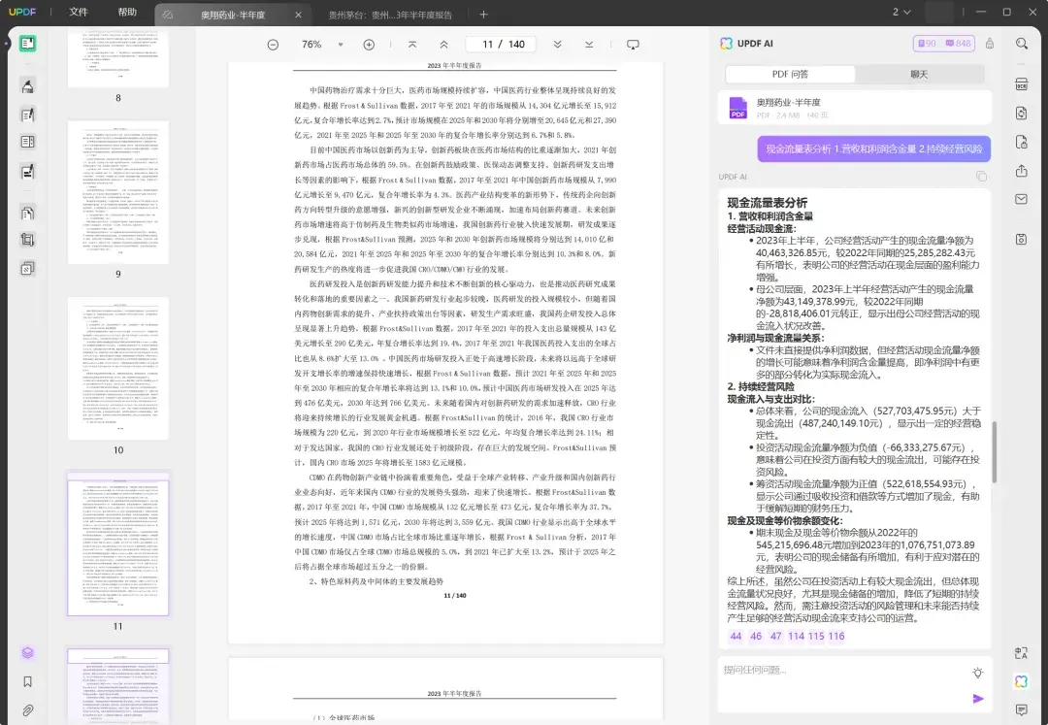Open the Fill & Sign form tool
This screenshot has width=1048, height=725.
27,172
